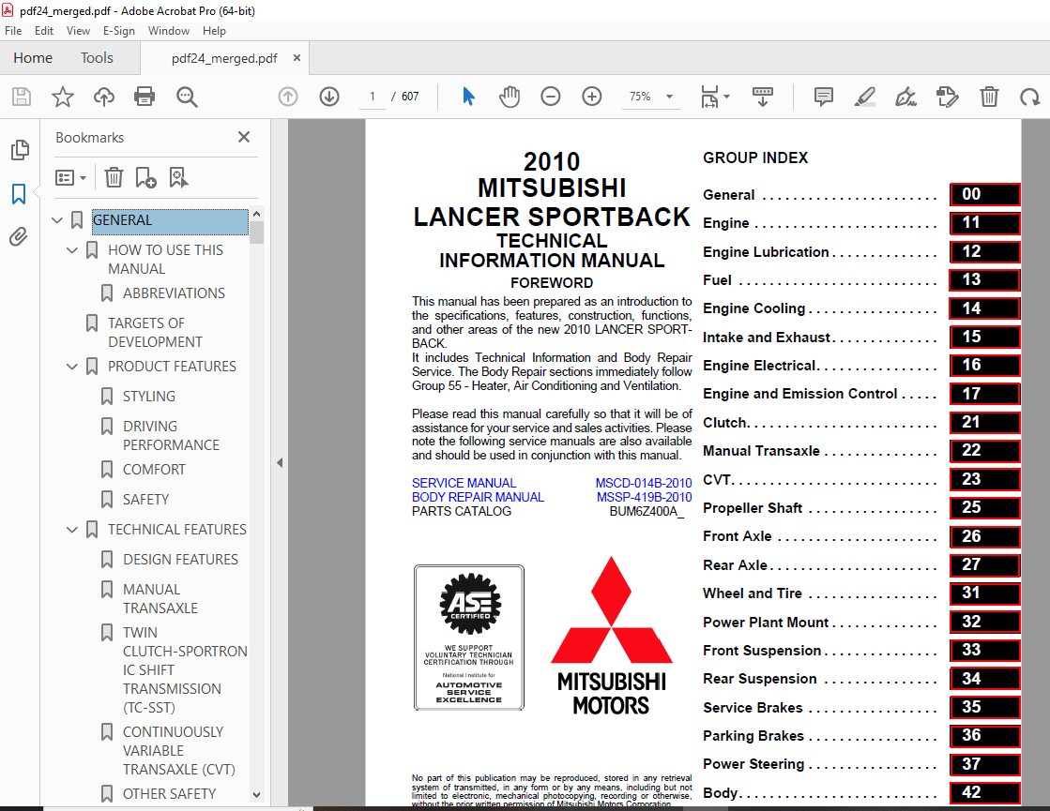Viewport: 1050px width, 811px height.
Task: Open the SERVICE MANUAL link
Action: (464, 483)
